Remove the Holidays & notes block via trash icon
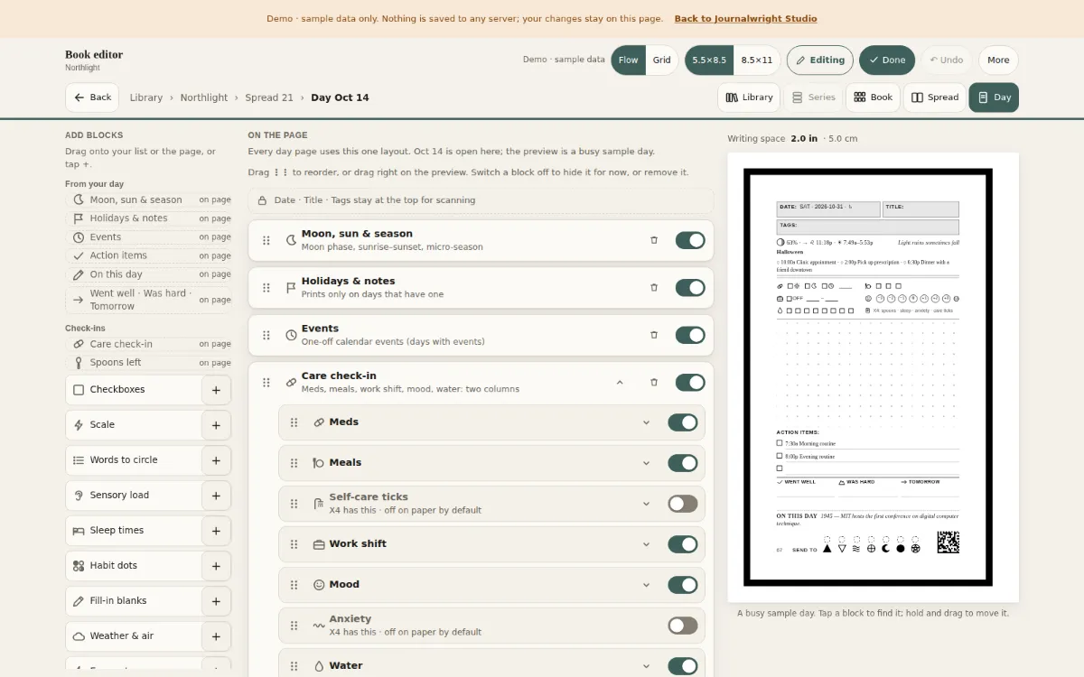The height and width of the screenshot is (677, 1084). 654,287
